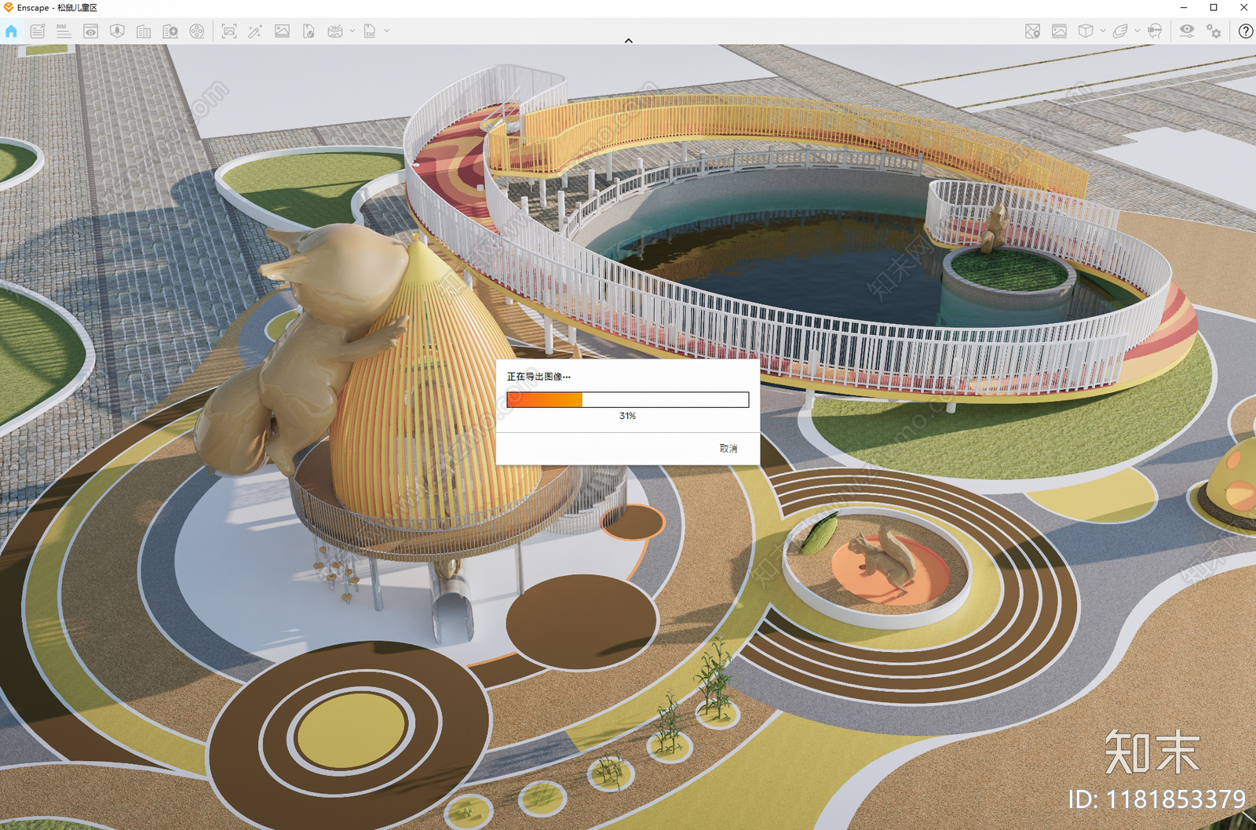
Task: Click the Screenshot capture frame icon
Action: (x=229, y=31)
